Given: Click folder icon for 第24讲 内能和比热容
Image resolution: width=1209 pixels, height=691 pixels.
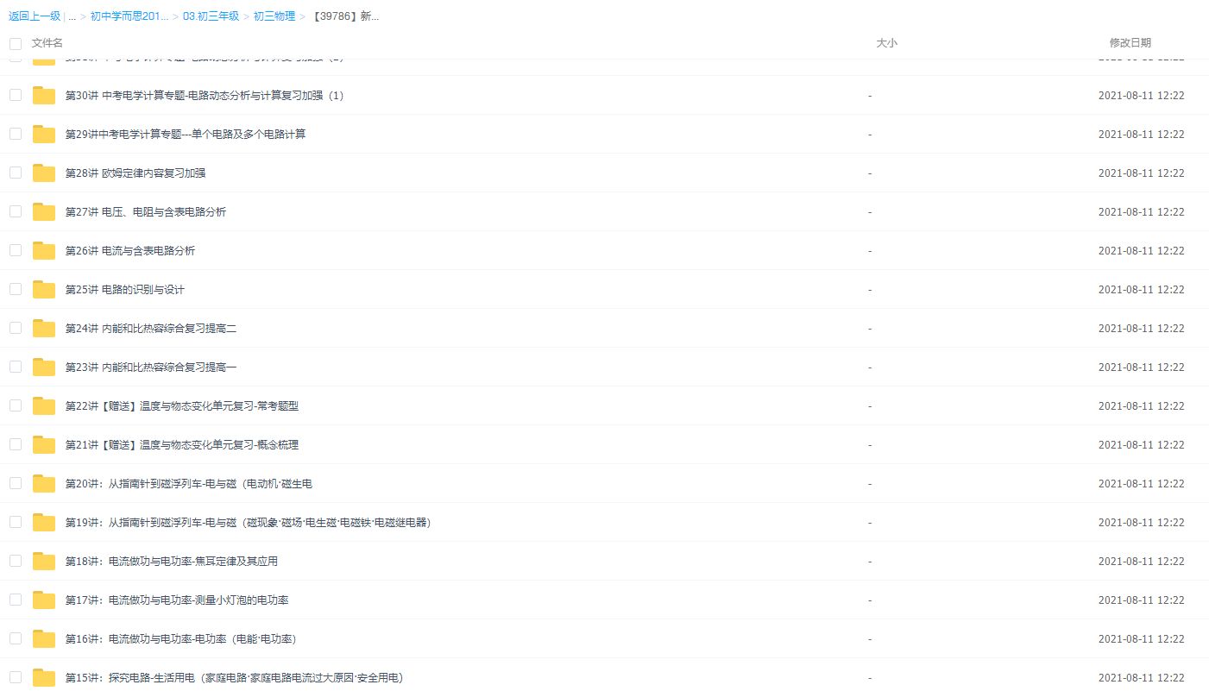Looking at the screenshot, I should (44, 329).
